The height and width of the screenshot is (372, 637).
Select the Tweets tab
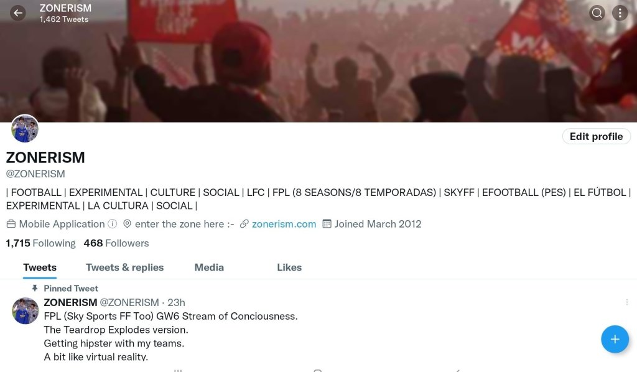coord(40,267)
